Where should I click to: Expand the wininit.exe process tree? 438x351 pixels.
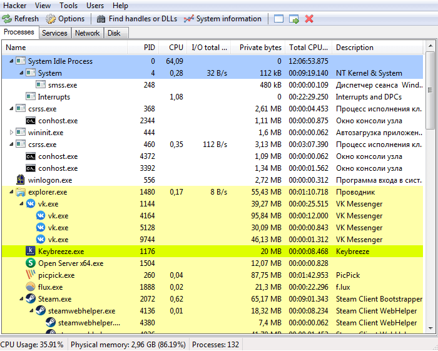pyautogui.click(x=12, y=133)
